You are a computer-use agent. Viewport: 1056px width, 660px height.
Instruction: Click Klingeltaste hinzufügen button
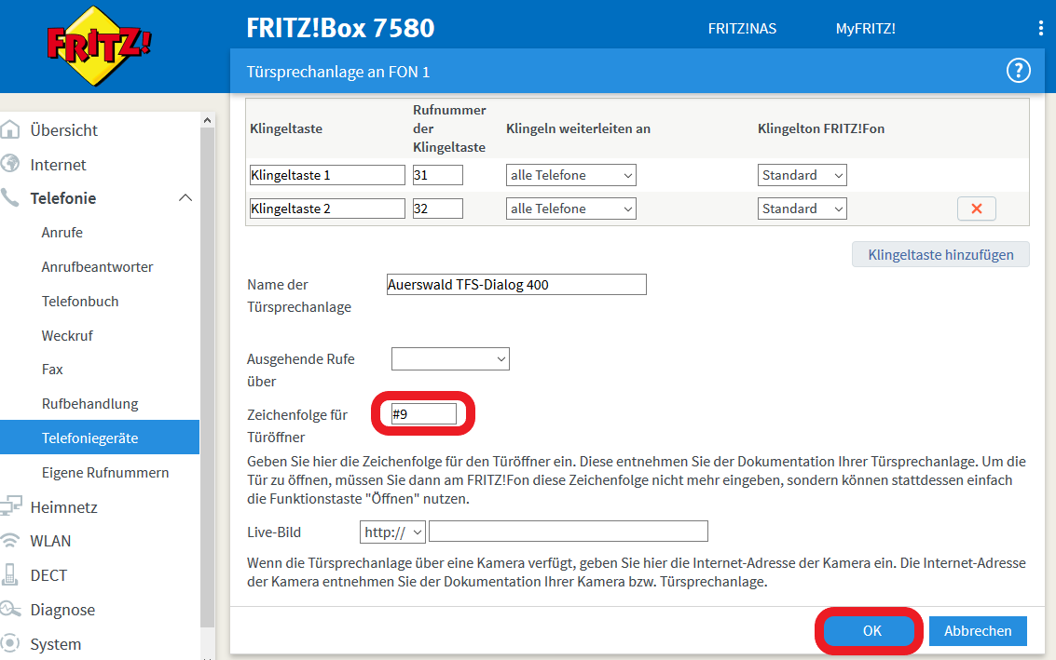(939, 255)
